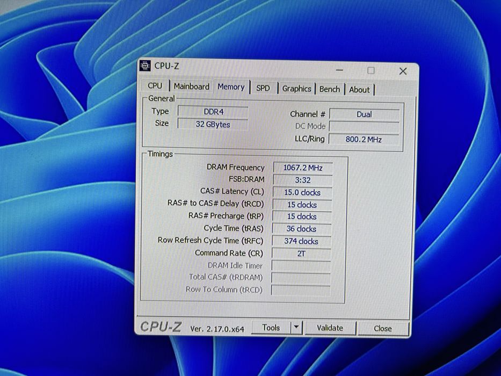Switch to the SPD tab

click(x=263, y=88)
